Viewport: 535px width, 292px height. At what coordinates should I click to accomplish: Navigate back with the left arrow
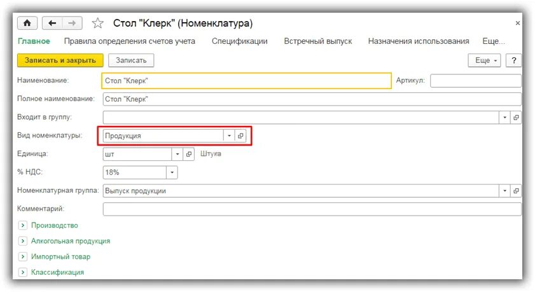tap(52, 23)
